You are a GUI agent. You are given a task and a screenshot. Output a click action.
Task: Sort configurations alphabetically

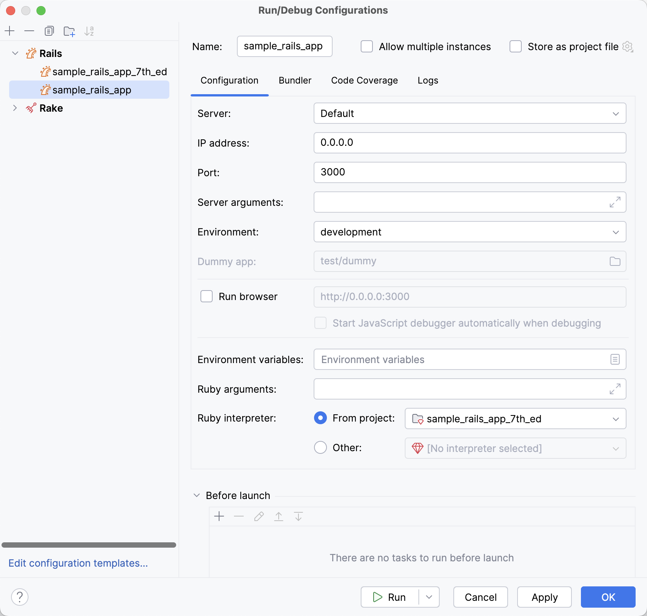coord(90,31)
